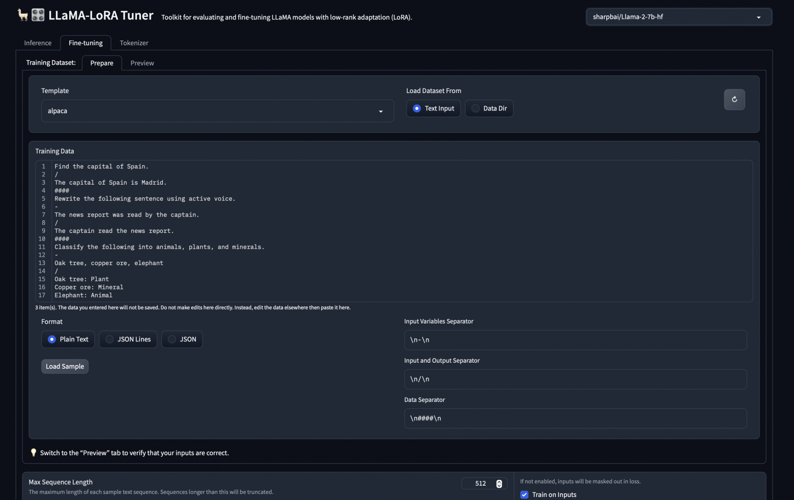Click the control knobs icon beside title
794x500 pixels.
click(38, 15)
